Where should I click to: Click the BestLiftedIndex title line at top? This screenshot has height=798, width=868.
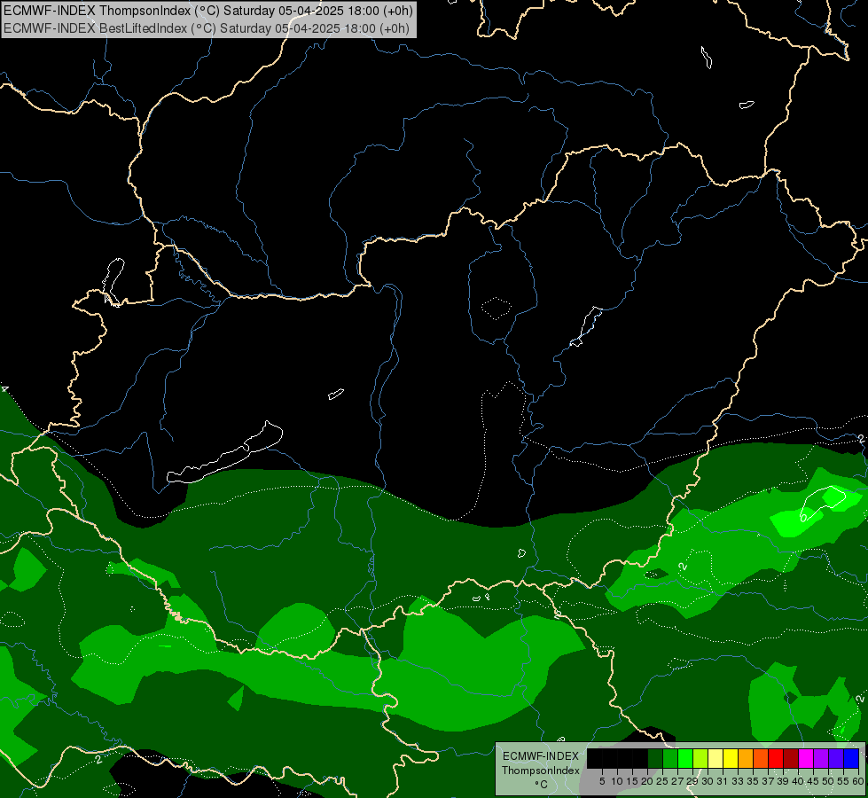[207, 28]
